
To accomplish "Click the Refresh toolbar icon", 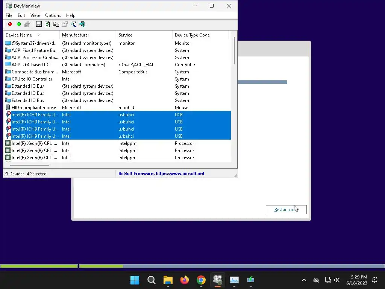I will [x=47, y=24].
